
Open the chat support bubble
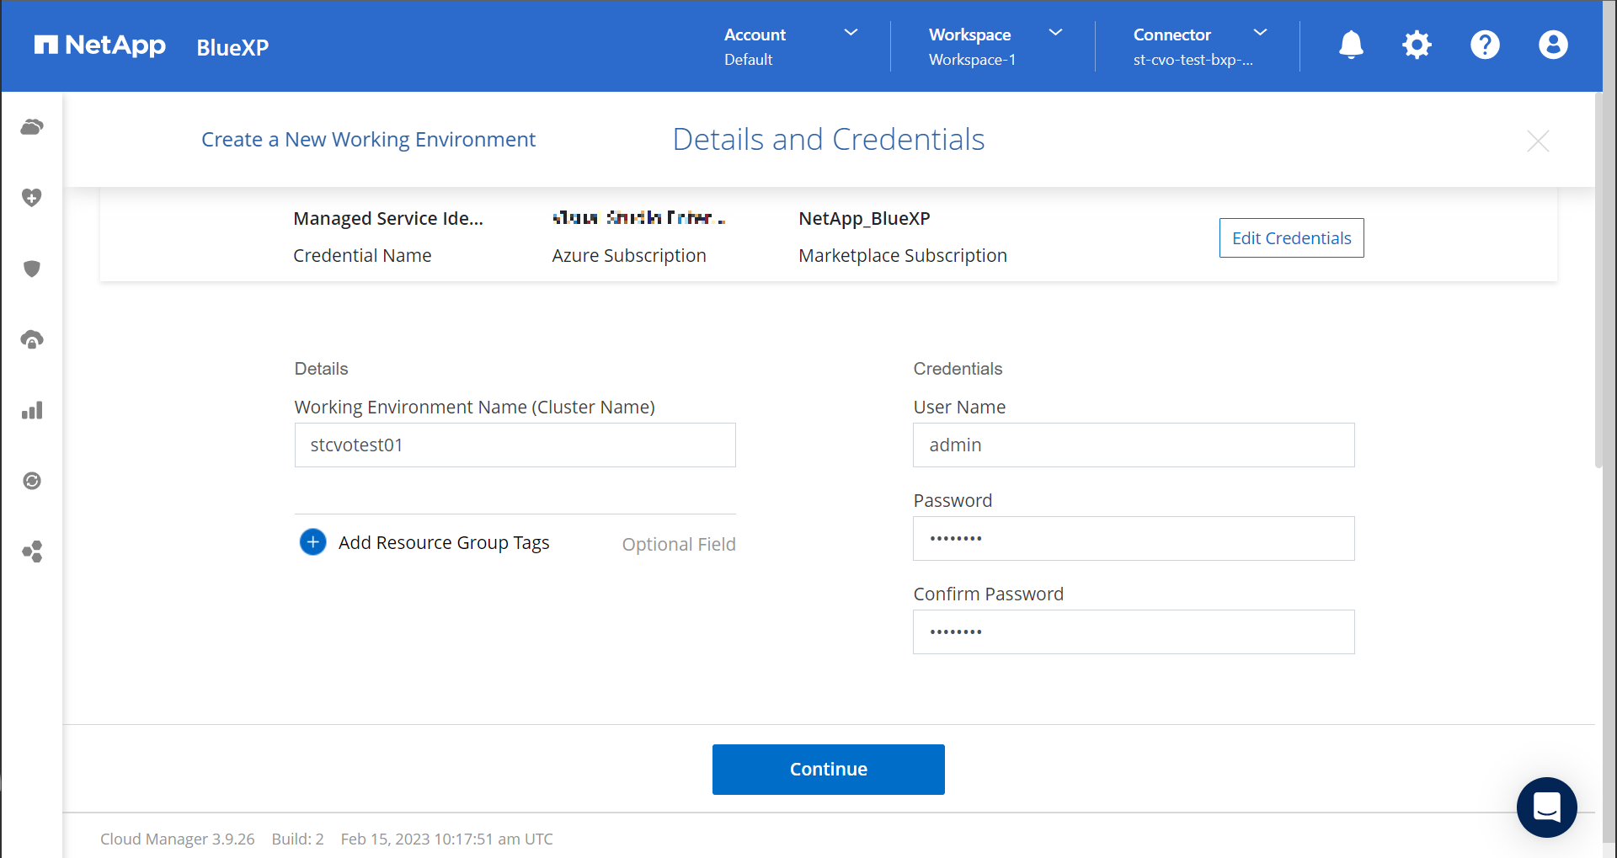click(x=1546, y=807)
